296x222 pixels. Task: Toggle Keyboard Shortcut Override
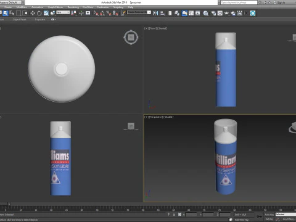point(88,13)
